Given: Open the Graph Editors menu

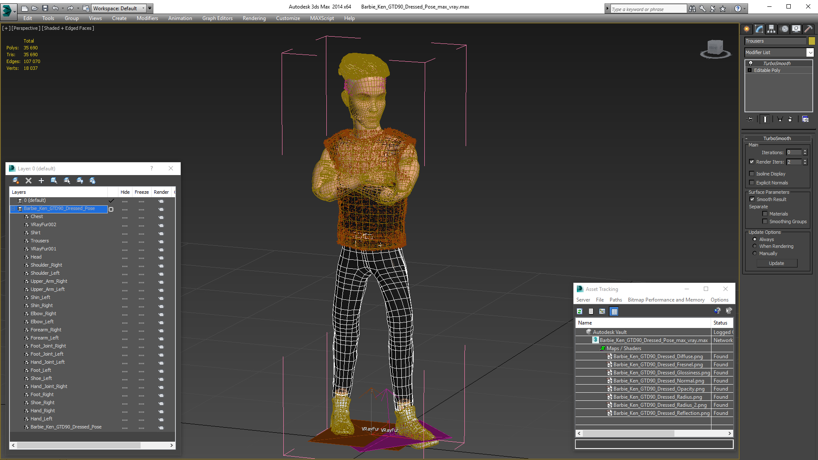Looking at the screenshot, I should pos(217,18).
